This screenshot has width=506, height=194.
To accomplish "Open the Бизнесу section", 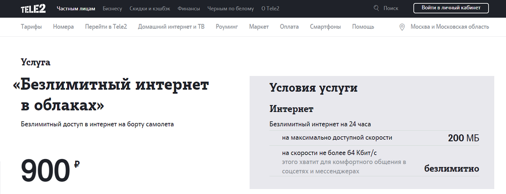I will 112,8.
